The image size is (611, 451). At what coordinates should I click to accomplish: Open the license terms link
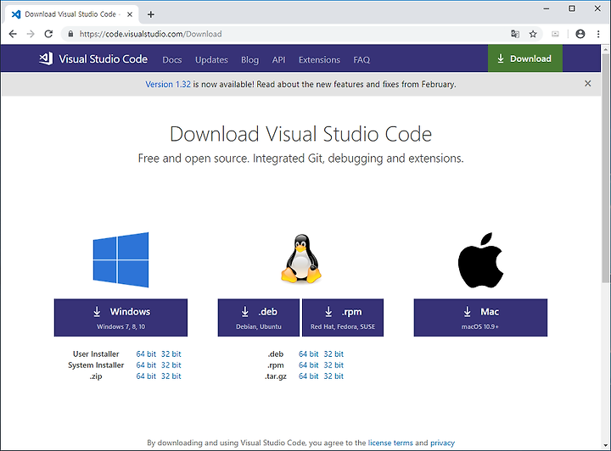tap(390, 443)
